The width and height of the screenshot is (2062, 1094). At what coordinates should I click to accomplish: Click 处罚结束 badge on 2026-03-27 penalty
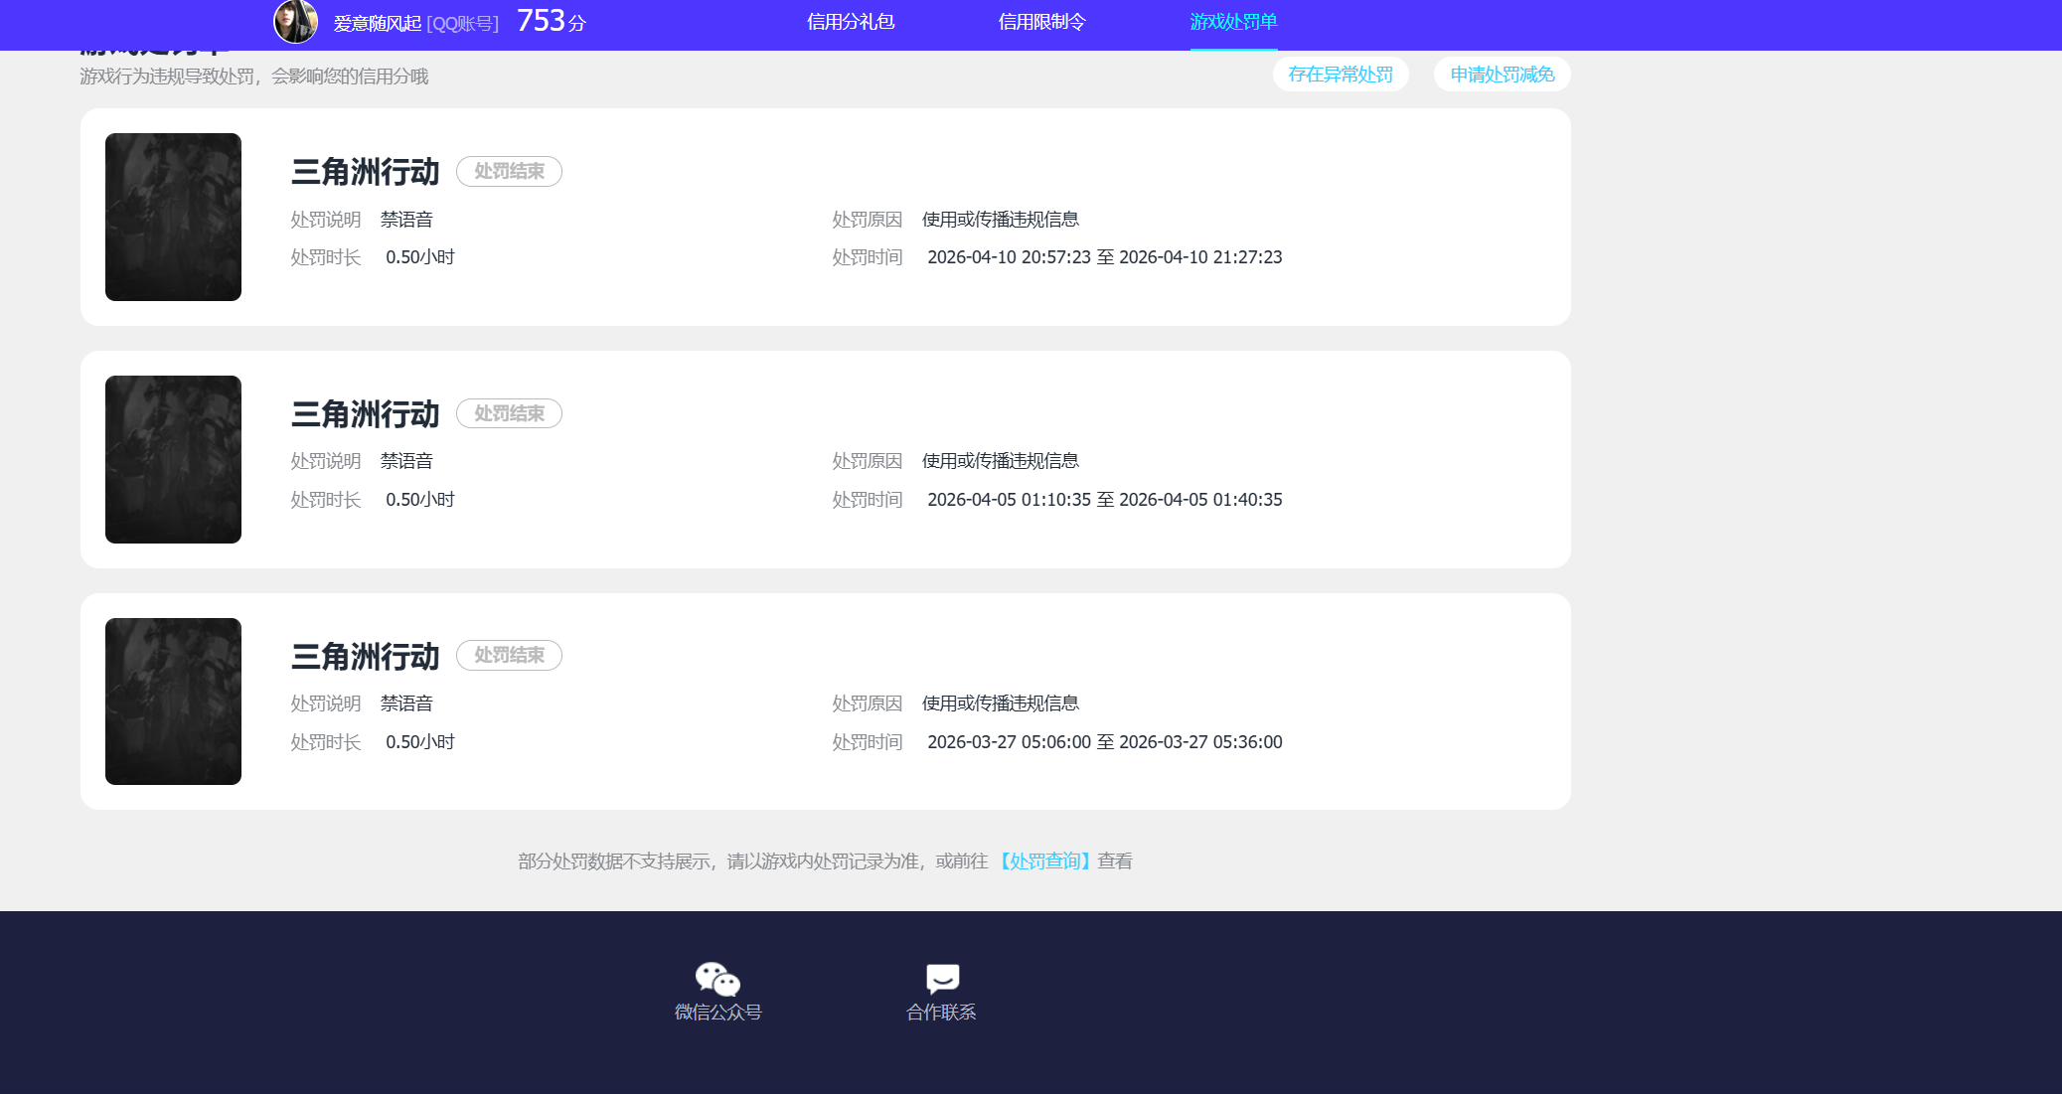click(509, 656)
